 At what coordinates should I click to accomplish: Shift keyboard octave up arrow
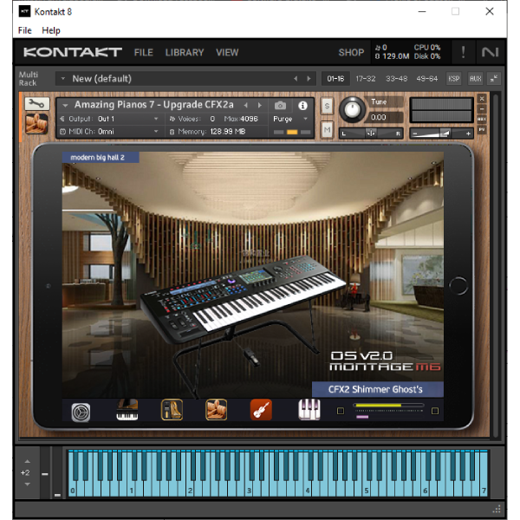tap(27, 461)
